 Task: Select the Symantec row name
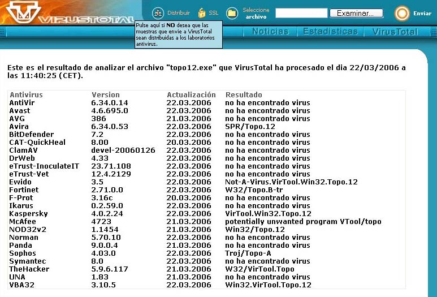[x=28, y=261]
